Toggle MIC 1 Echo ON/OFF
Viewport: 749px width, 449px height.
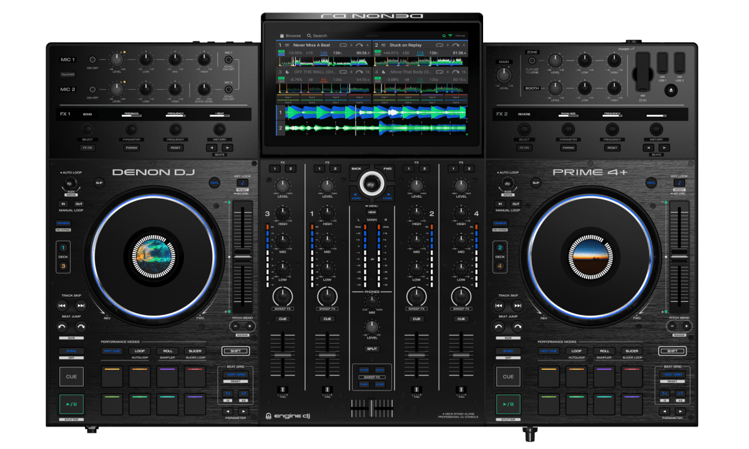(x=228, y=59)
